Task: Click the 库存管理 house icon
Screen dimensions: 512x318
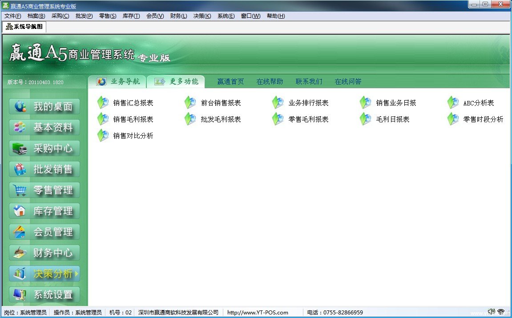Action: click(20, 211)
